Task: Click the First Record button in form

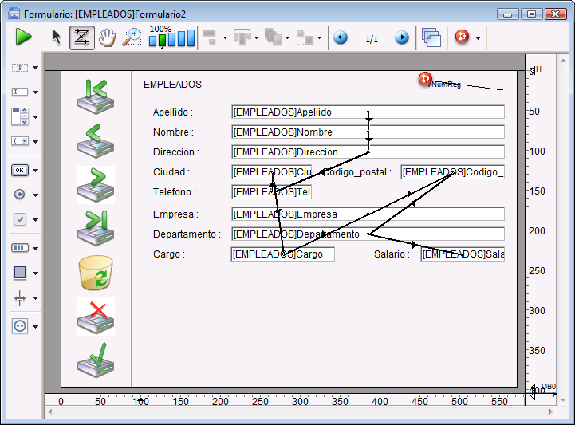Action: click(95, 95)
